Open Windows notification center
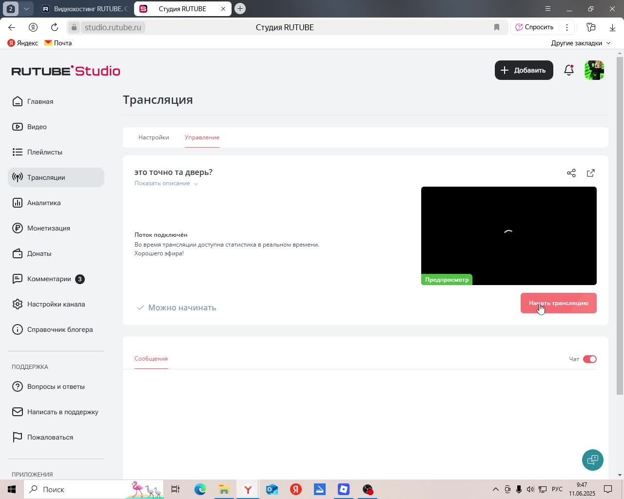This screenshot has height=499, width=624. [608, 489]
